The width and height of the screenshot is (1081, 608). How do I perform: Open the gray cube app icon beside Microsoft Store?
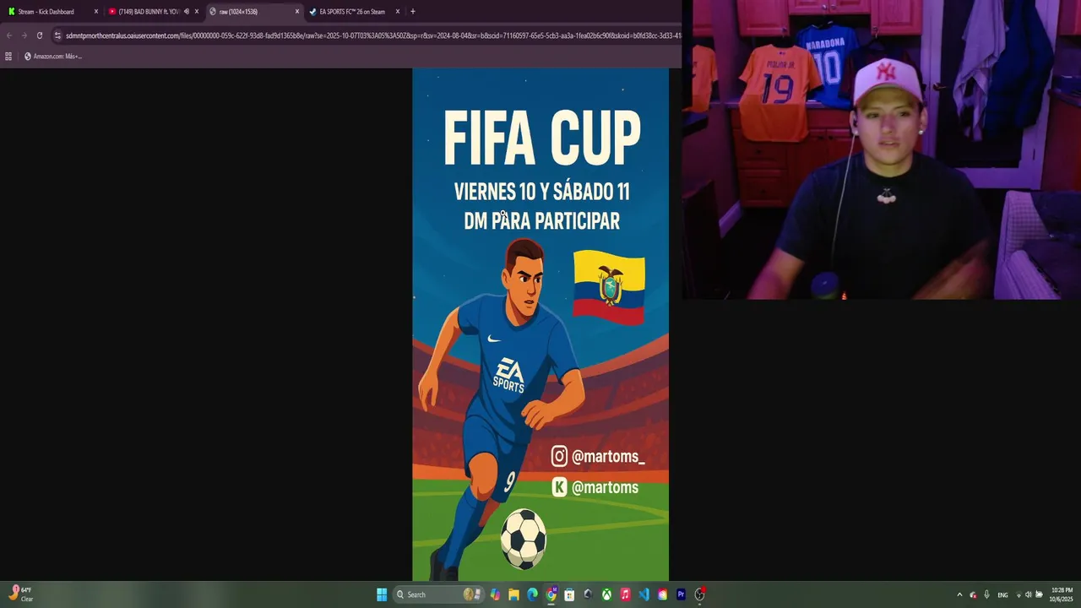pos(588,594)
